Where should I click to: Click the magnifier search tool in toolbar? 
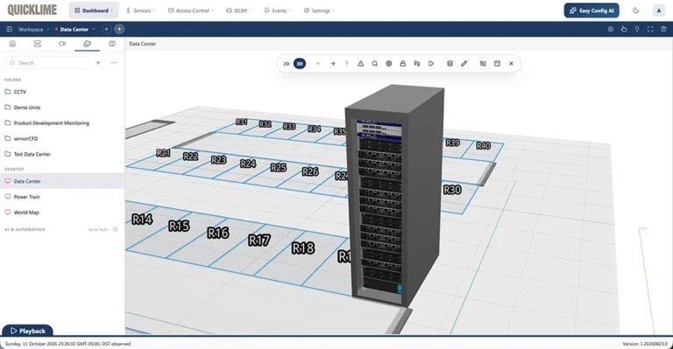pyautogui.click(x=375, y=64)
